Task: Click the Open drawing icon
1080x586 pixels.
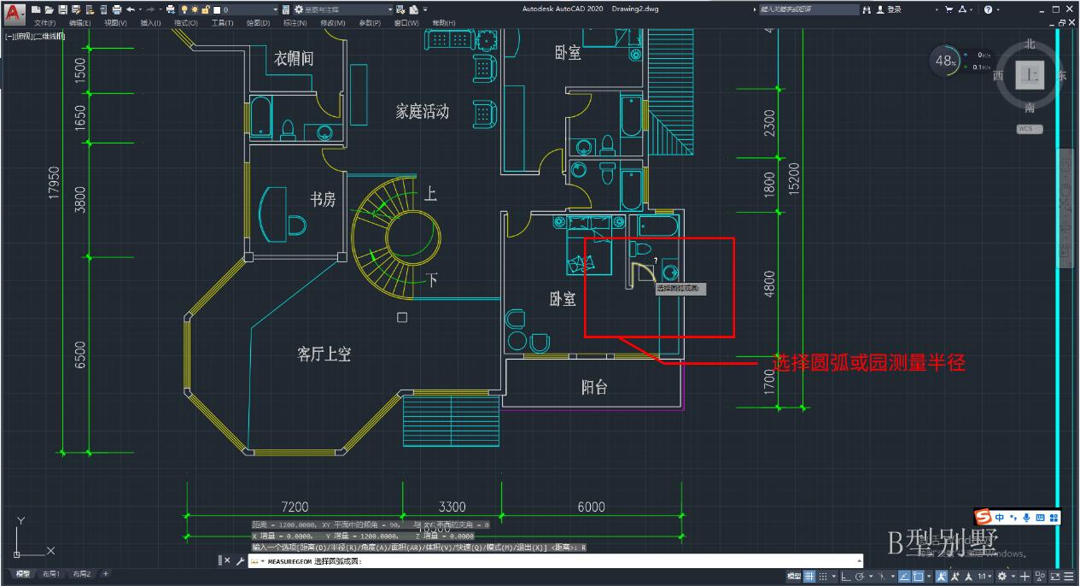Action: pos(49,9)
